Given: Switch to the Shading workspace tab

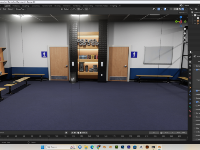Looking at the screenshot, I should 57,6.
